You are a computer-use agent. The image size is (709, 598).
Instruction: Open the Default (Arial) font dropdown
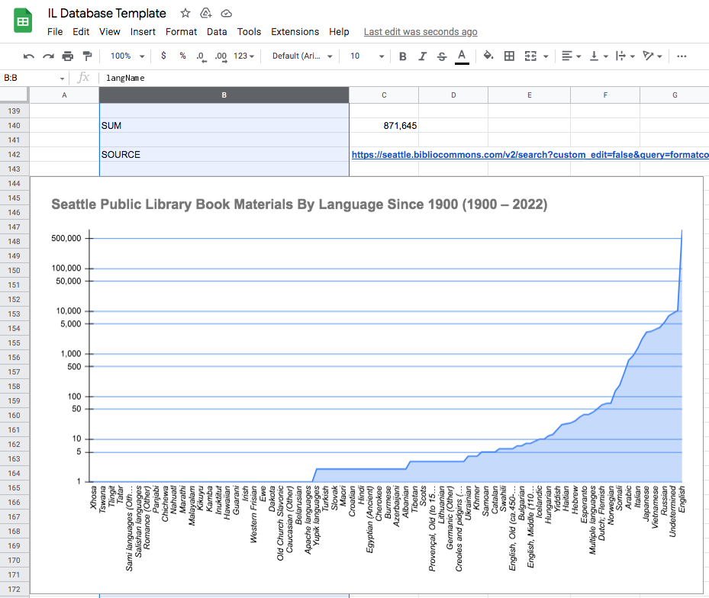[302, 56]
